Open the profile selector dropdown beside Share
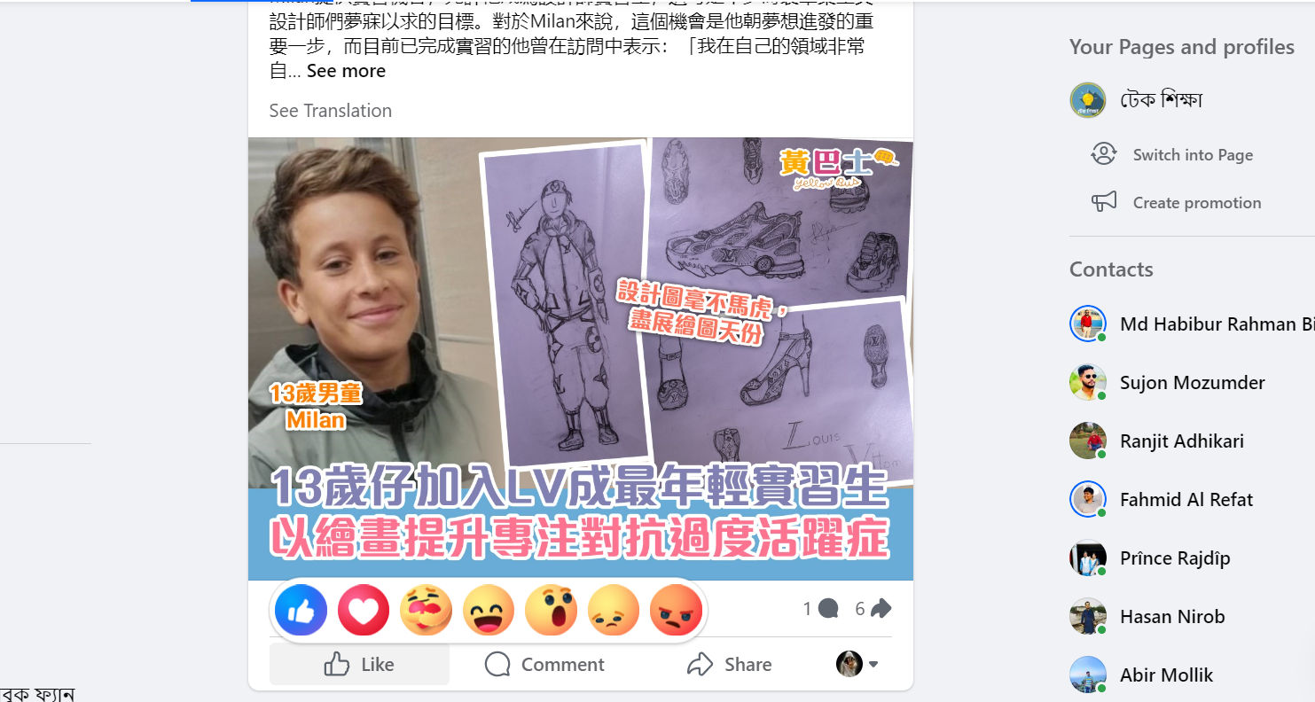Screen dimensions: 1315x702 click(857, 664)
